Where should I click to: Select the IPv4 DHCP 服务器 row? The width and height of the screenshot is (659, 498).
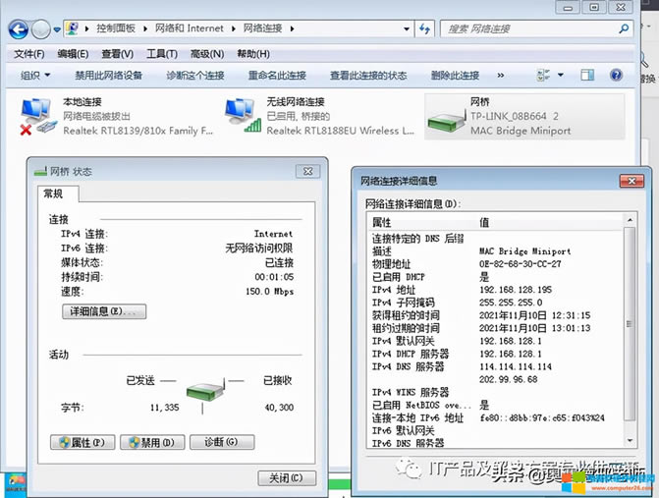[x=496, y=354]
